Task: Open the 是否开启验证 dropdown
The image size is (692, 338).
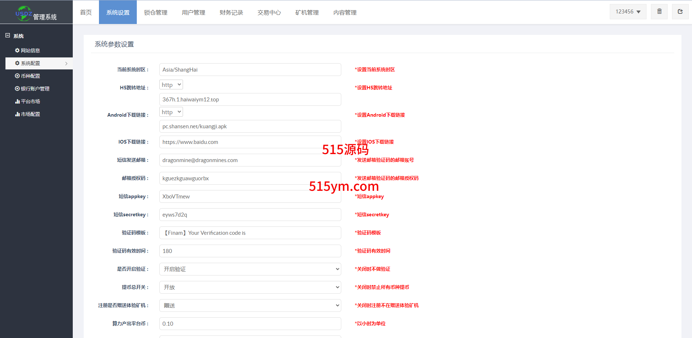Action: (x=250, y=269)
